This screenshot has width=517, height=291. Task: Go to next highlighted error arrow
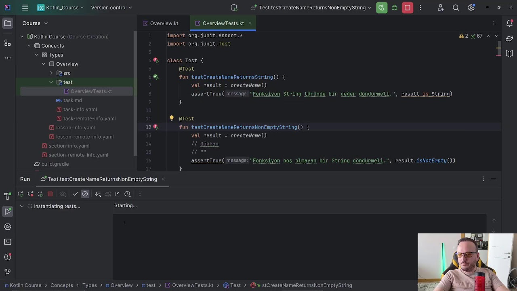pyautogui.click(x=496, y=36)
